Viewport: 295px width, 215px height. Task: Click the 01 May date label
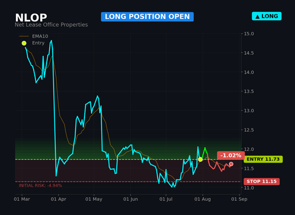(94, 199)
